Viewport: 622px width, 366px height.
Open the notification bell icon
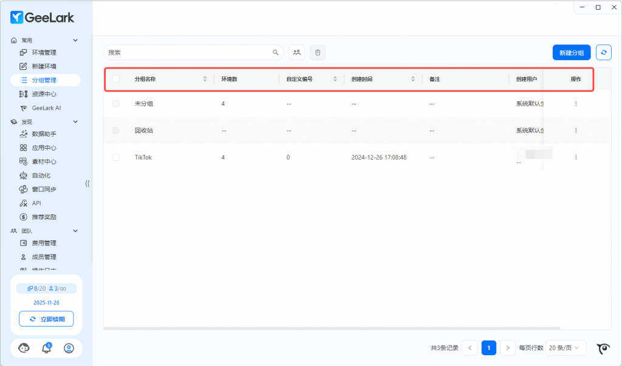[x=46, y=348]
